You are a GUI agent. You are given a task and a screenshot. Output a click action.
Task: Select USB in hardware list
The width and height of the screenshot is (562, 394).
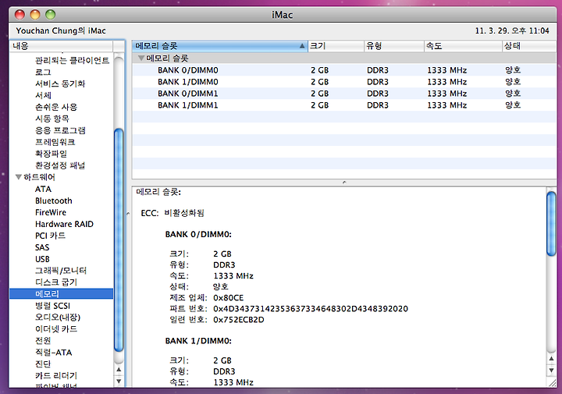42,259
